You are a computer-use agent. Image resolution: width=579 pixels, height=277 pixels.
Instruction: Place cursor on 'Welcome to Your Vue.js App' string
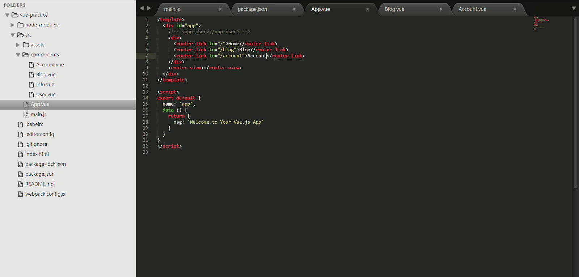point(225,122)
